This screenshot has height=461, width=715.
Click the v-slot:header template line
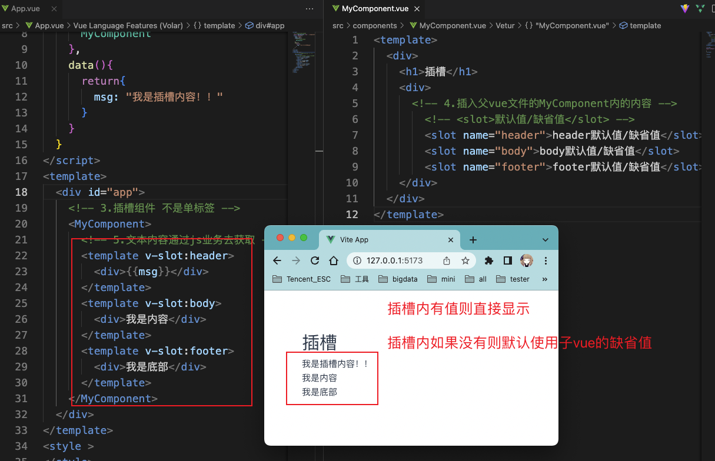click(158, 255)
